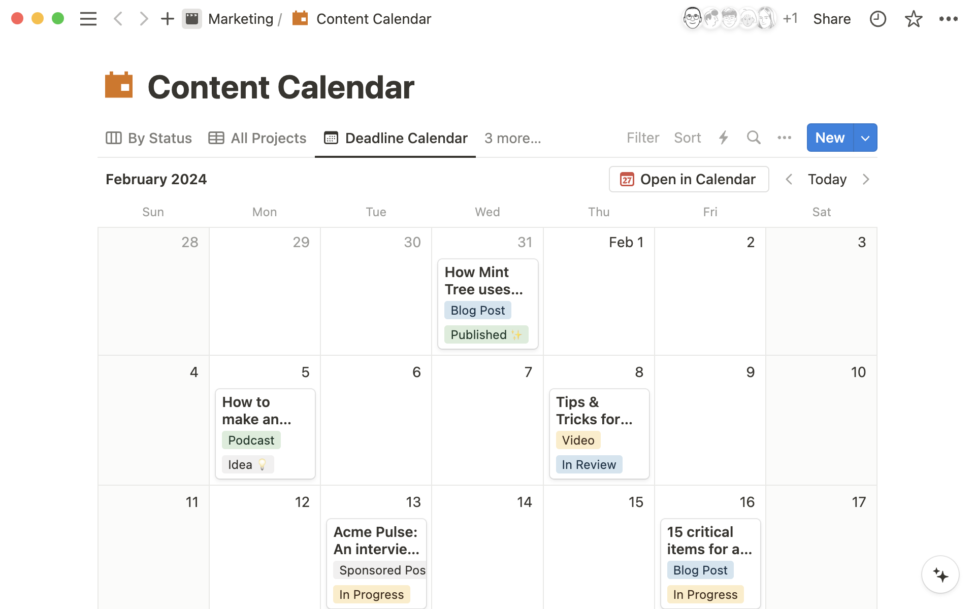Open the New item dropdown arrow

865,138
